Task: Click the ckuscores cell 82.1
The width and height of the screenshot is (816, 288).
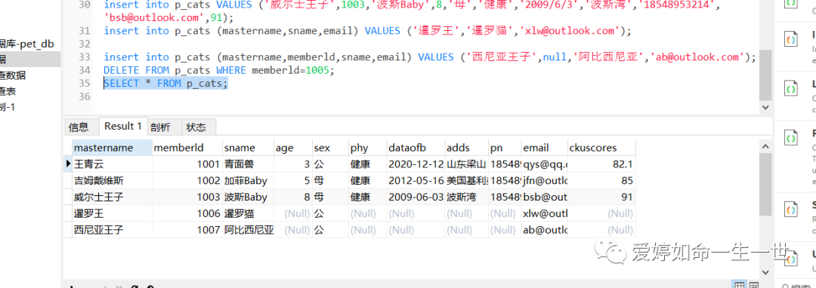Action: click(601, 164)
